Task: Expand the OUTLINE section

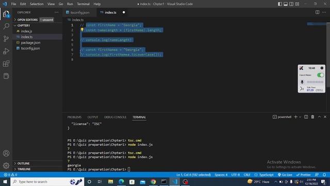Action: (23, 163)
